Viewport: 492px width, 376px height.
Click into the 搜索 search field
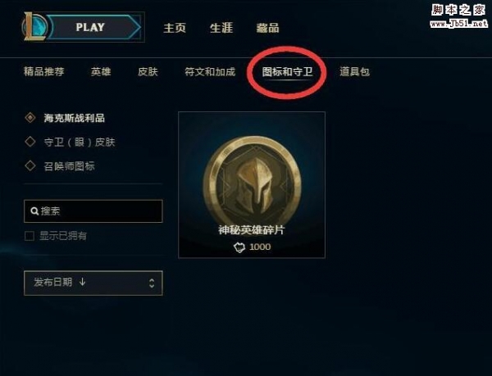coord(93,211)
